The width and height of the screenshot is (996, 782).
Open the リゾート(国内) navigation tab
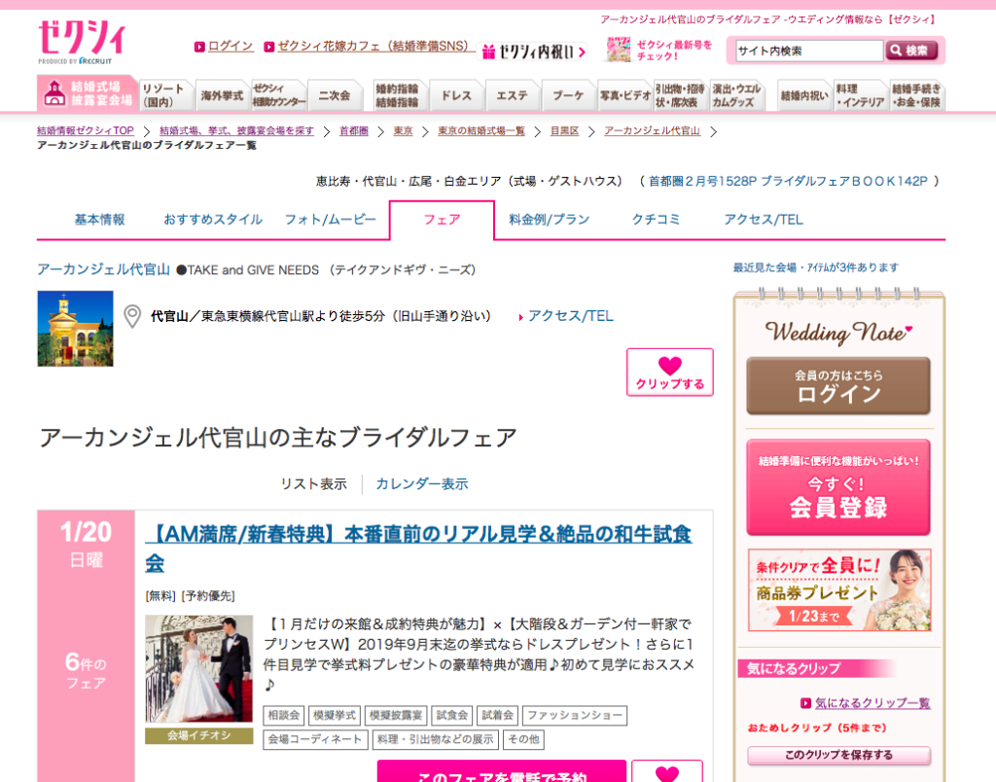[x=165, y=95]
